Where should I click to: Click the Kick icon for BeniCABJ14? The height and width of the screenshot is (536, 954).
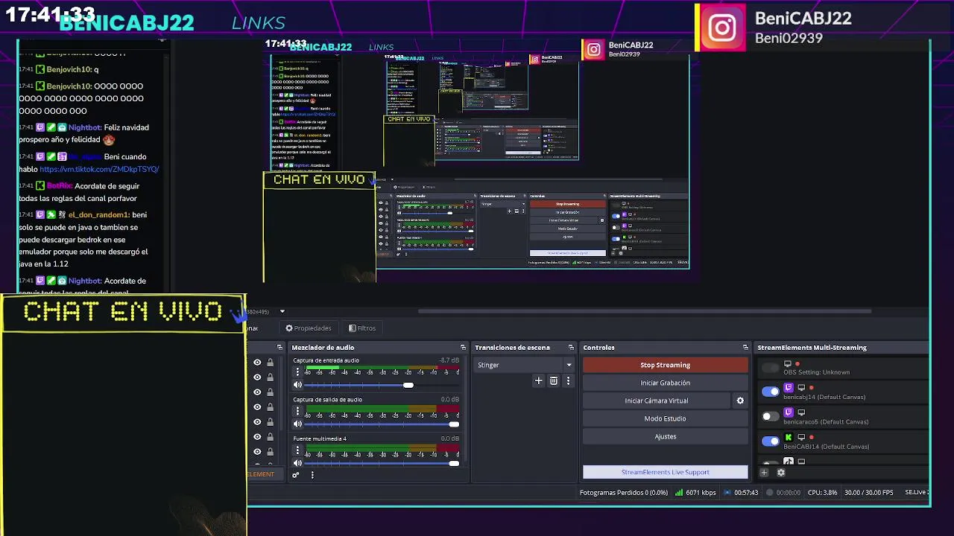click(789, 438)
